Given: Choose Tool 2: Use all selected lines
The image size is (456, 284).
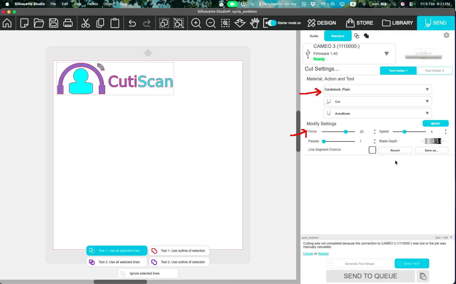Looking at the screenshot, I should pos(117,262).
